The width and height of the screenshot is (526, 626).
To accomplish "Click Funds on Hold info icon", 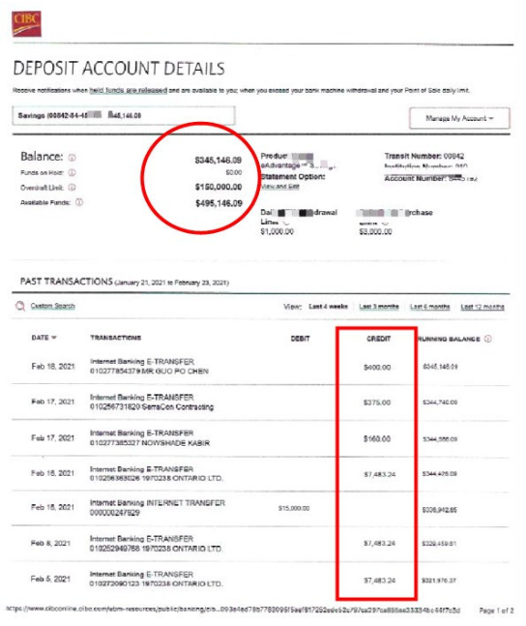I will [x=72, y=172].
